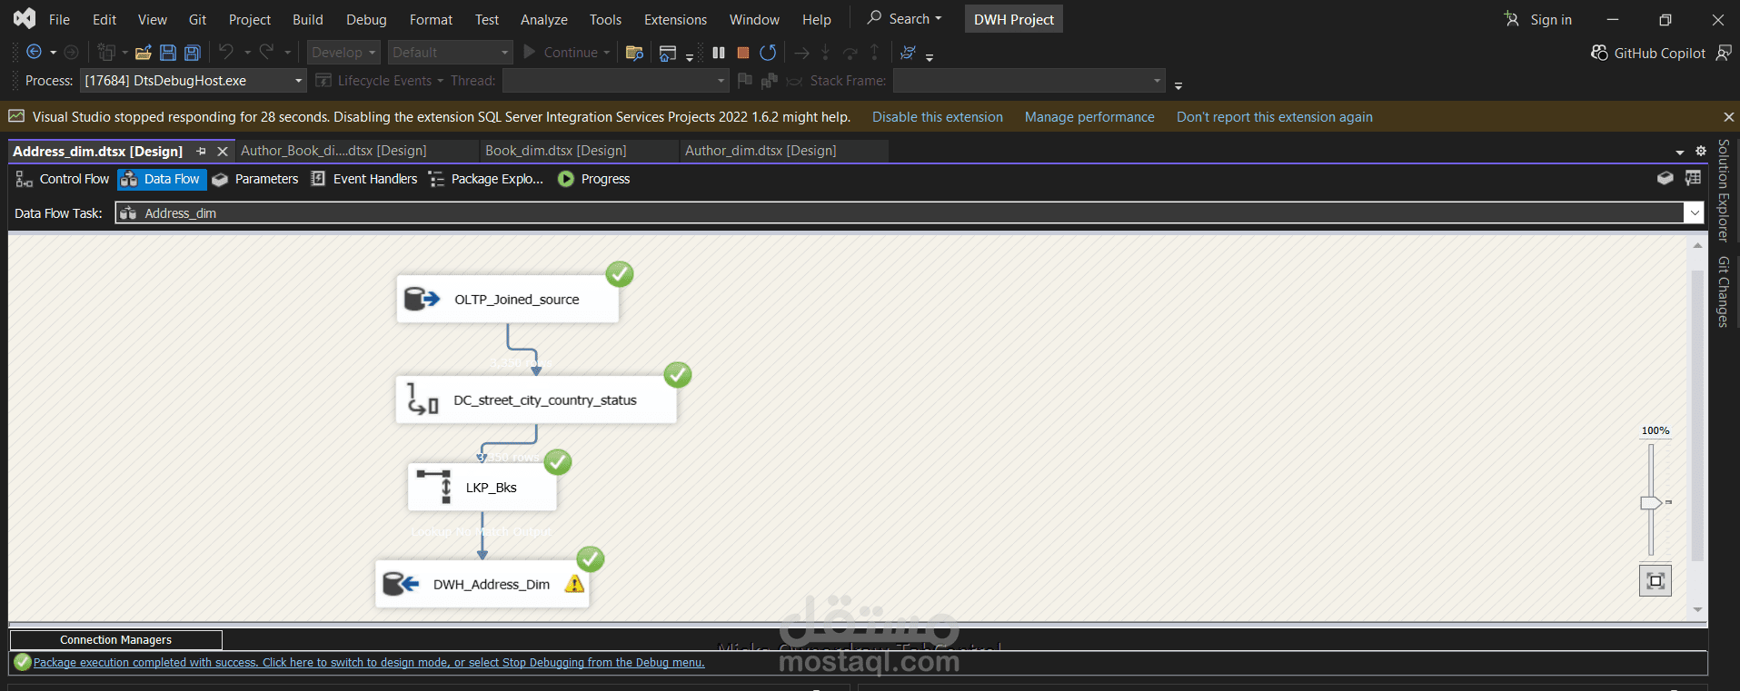Open the Package Explorer tab

pyautogui.click(x=486, y=179)
